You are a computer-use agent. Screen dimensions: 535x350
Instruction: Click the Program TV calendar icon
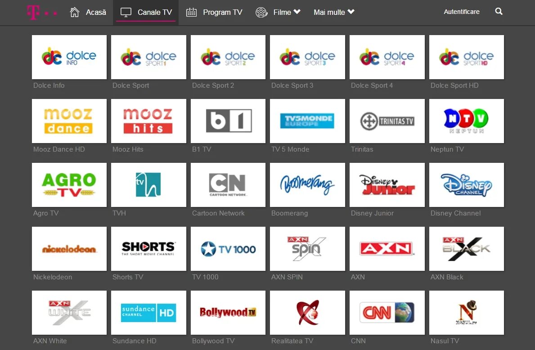(x=191, y=12)
